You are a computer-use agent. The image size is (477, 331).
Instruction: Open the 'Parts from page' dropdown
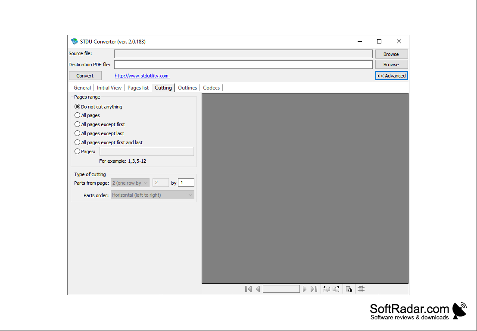[x=130, y=183]
